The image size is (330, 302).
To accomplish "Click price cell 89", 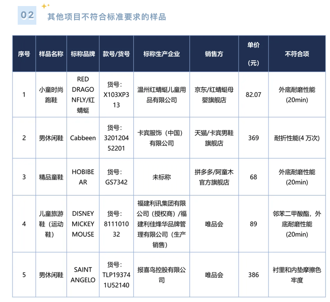I will (254, 224).
